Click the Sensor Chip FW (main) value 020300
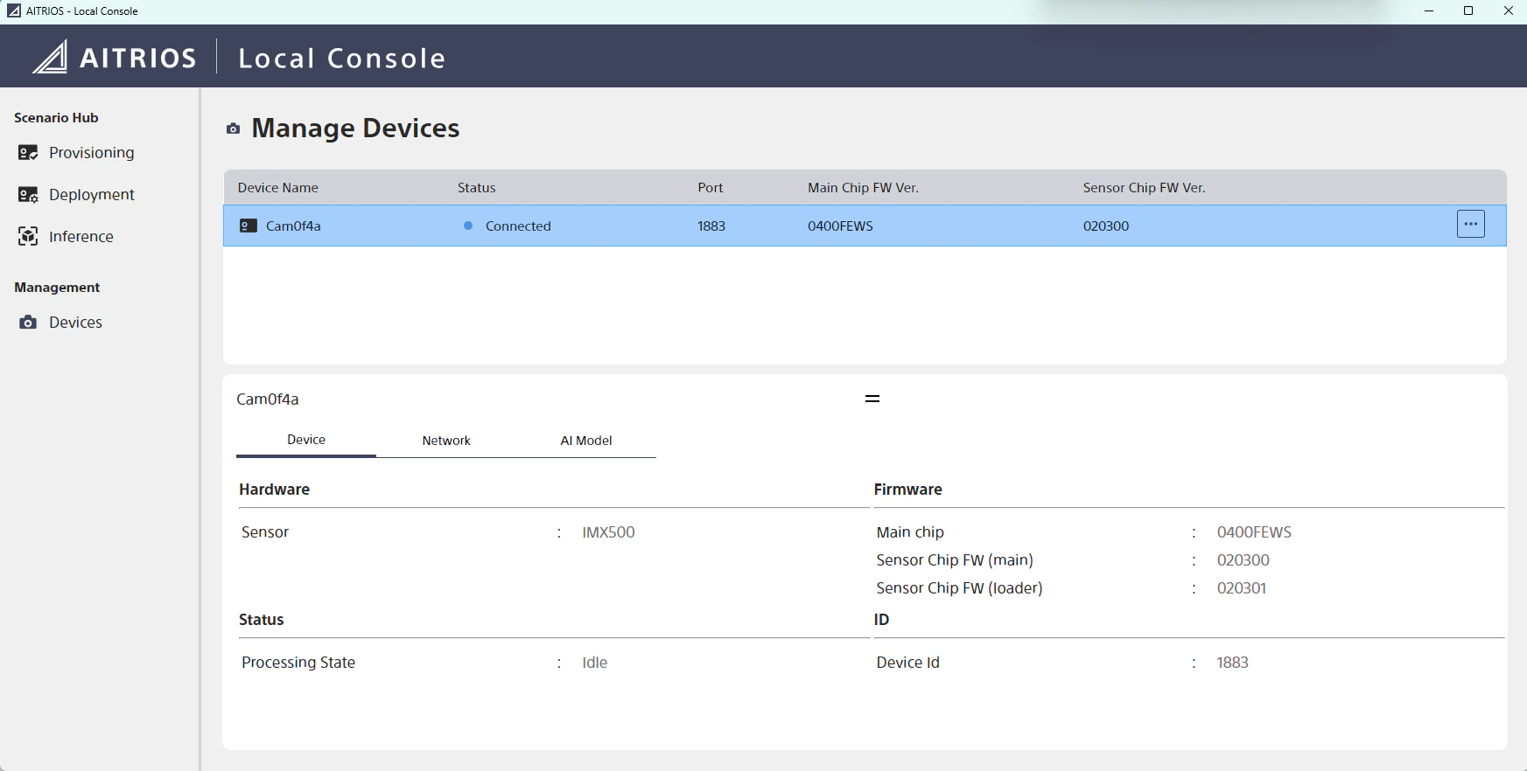The height and width of the screenshot is (771, 1527). (1243, 560)
